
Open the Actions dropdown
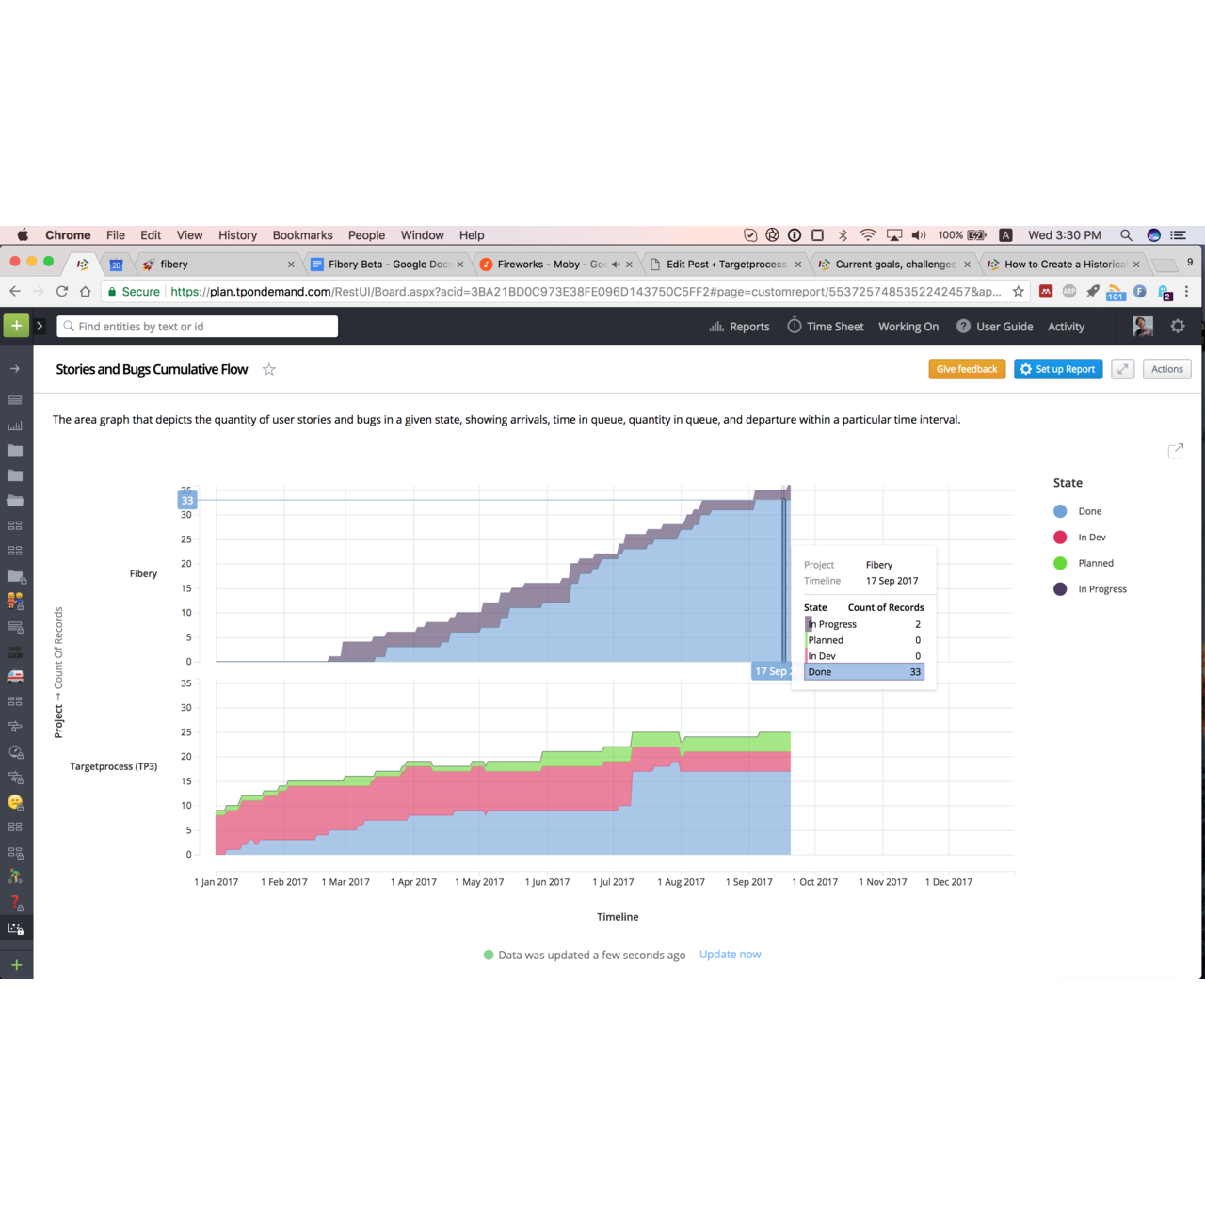click(1166, 369)
